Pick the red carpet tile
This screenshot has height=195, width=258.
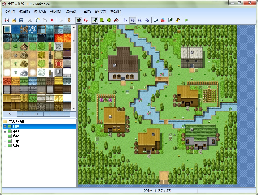coord(58,64)
